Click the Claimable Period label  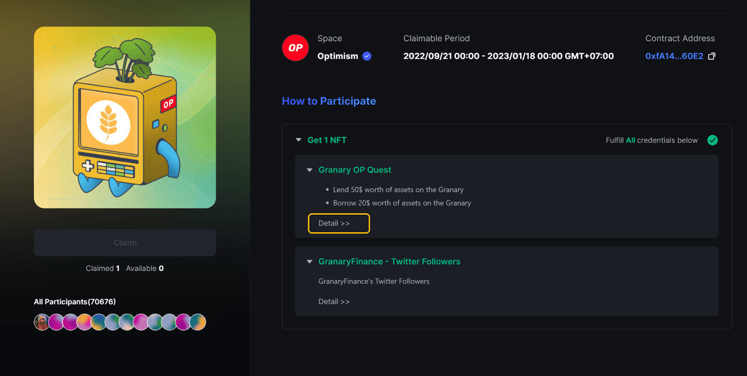(437, 38)
